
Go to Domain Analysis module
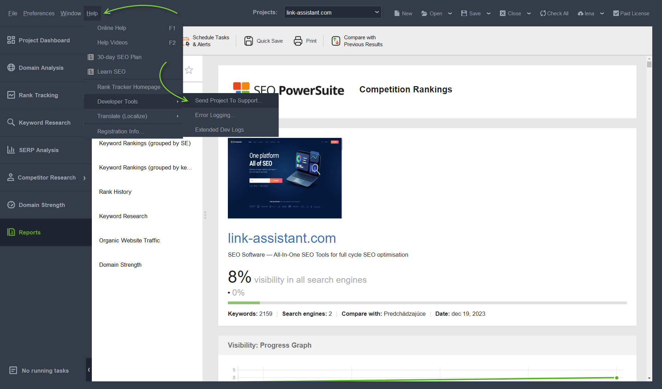(41, 68)
